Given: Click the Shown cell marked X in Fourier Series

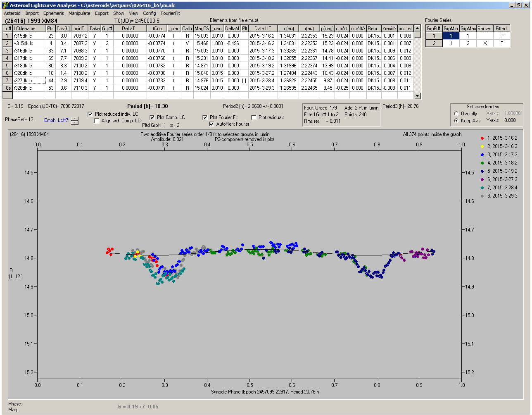Looking at the screenshot, I should 484,43.
